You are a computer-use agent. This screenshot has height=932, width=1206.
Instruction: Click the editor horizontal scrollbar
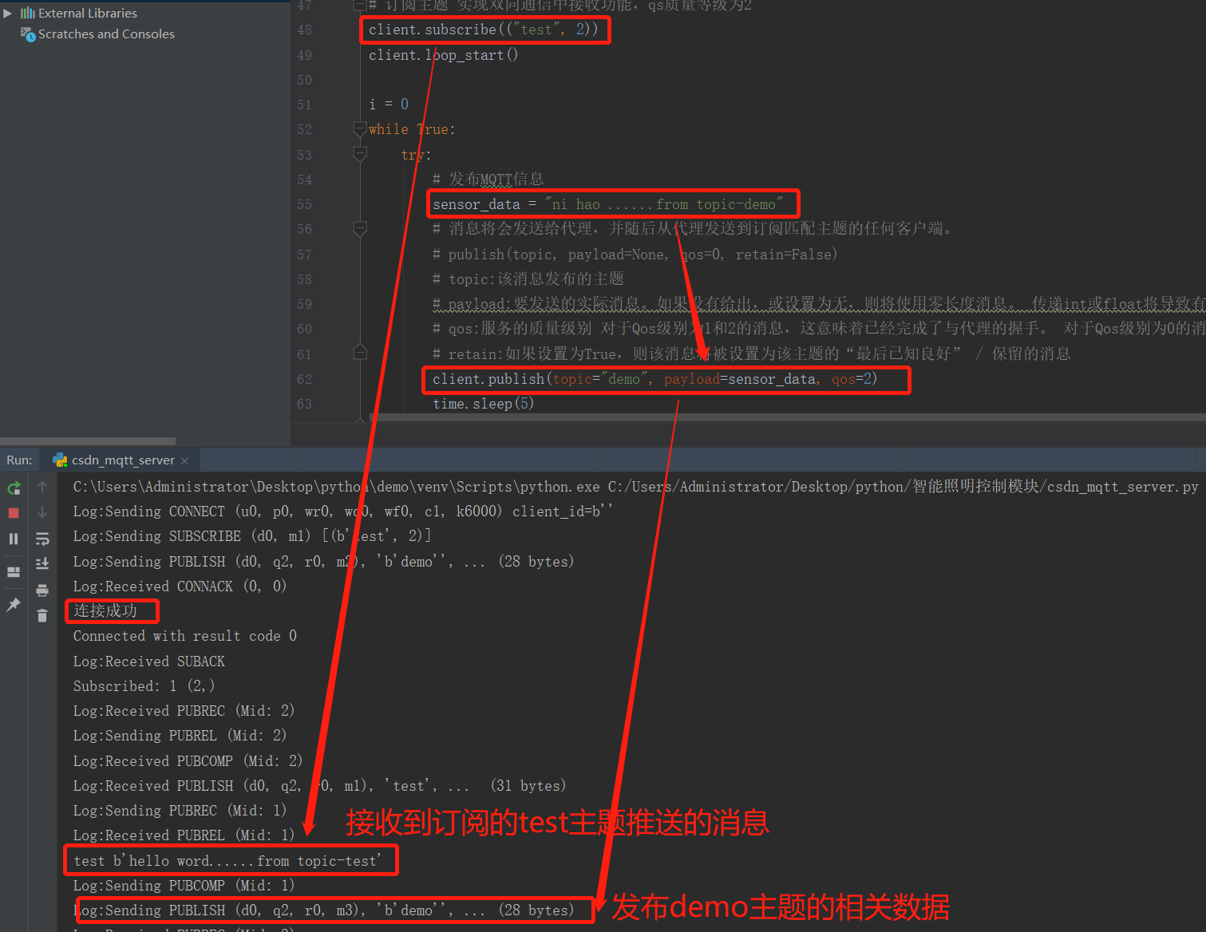[787, 417]
